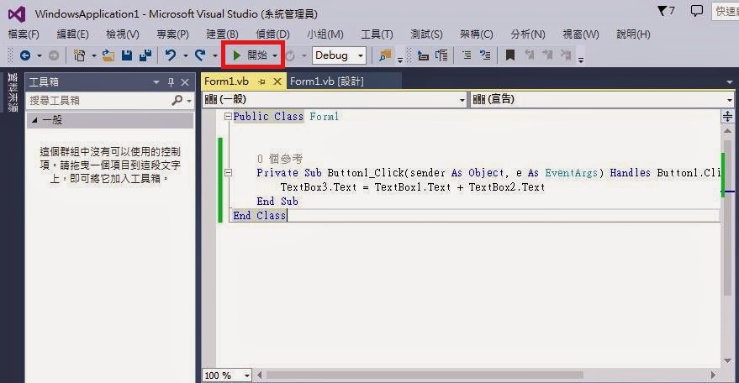This screenshot has height=383, width=739.
Task: Click the 開始 Start debugging button
Action: pos(250,55)
